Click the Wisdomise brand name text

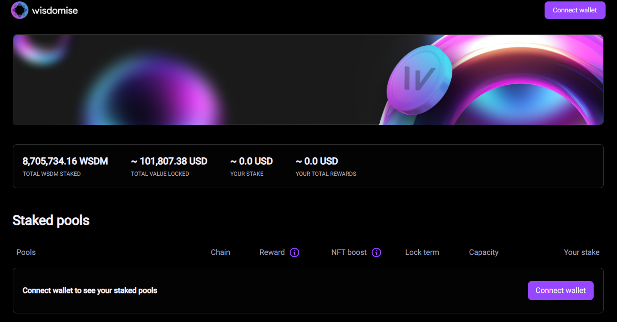tap(55, 10)
